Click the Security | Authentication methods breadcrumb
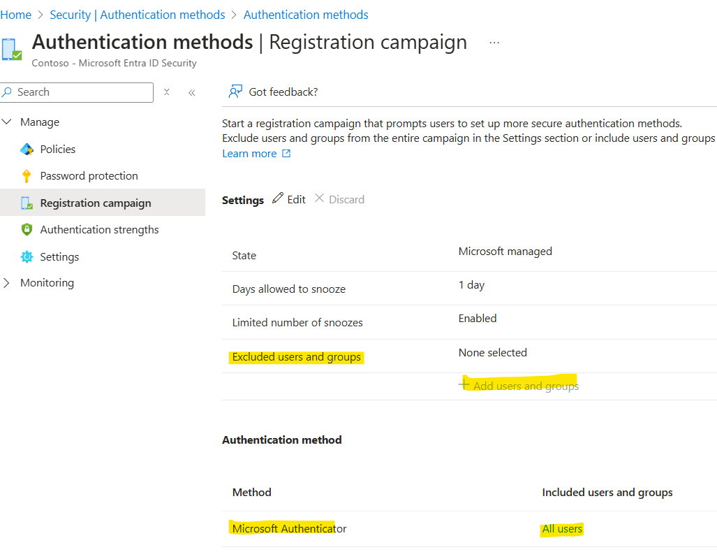717x552 pixels. point(138,15)
